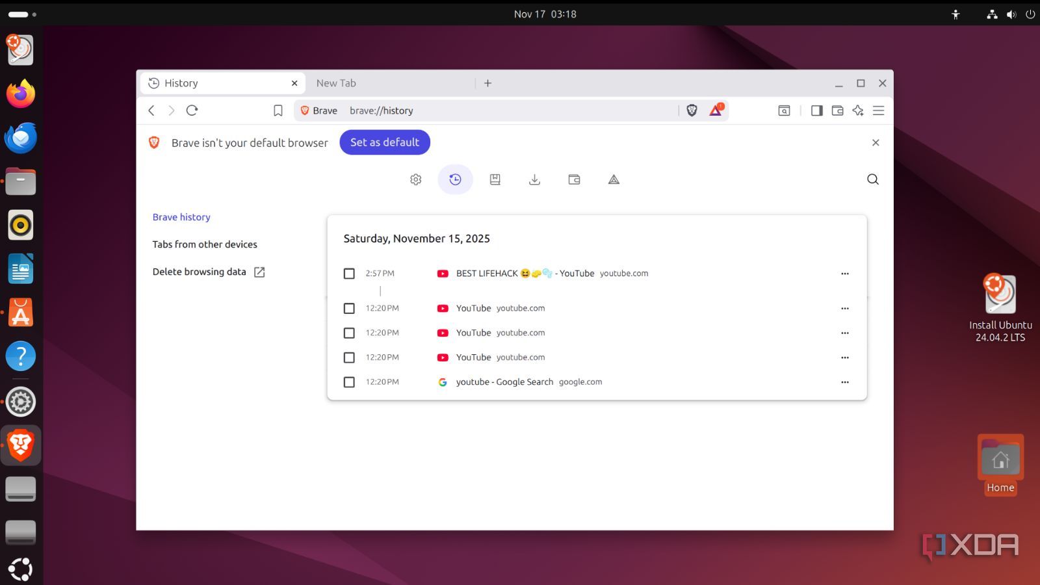Check the youtube - Google Search entry

point(349,382)
